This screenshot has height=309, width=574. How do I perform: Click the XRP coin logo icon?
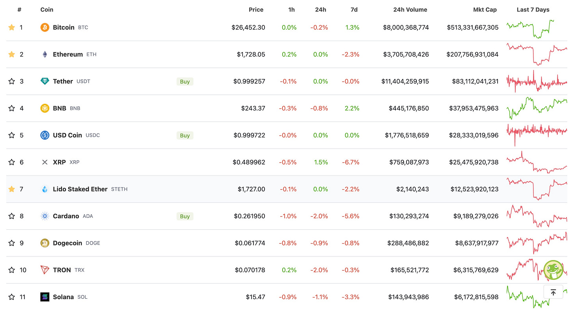[45, 162]
